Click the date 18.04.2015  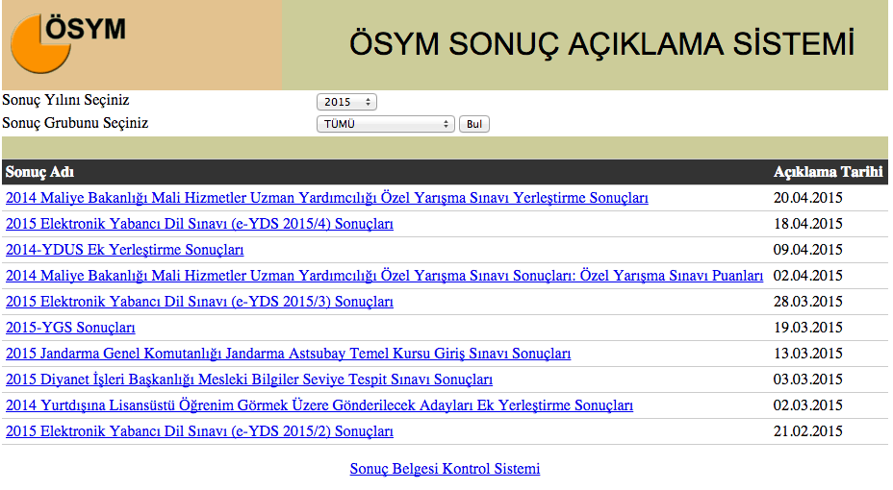pyautogui.click(x=807, y=224)
